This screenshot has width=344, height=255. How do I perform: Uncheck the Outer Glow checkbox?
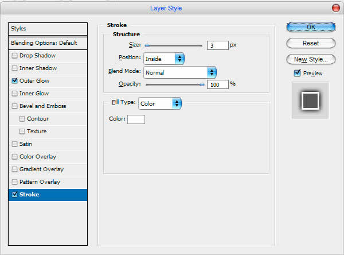click(14, 80)
